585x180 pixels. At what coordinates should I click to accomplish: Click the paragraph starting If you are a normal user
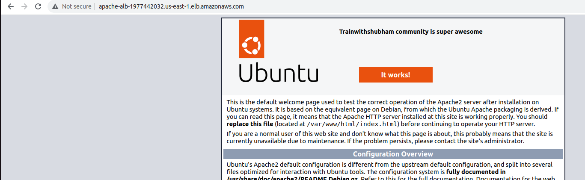click(390, 138)
